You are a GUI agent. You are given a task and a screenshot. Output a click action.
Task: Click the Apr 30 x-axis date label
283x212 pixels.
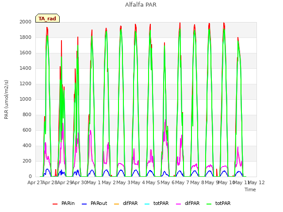coord(79,182)
